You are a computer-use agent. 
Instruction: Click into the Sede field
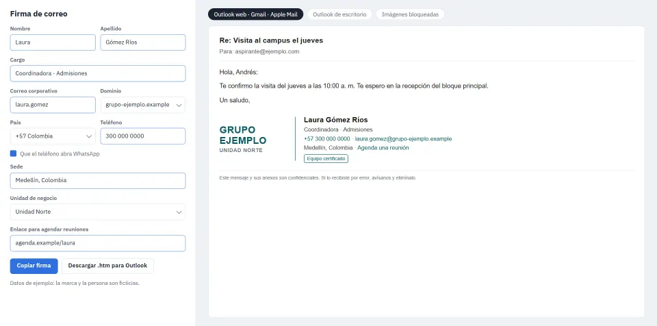tap(98, 181)
